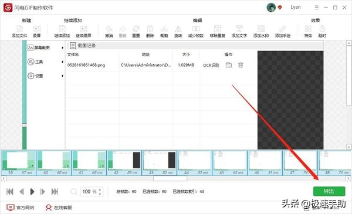Open folder icon for 0528161851468.png row
This screenshot has height=214, width=352.
pyautogui.click(x=229, y=65)
